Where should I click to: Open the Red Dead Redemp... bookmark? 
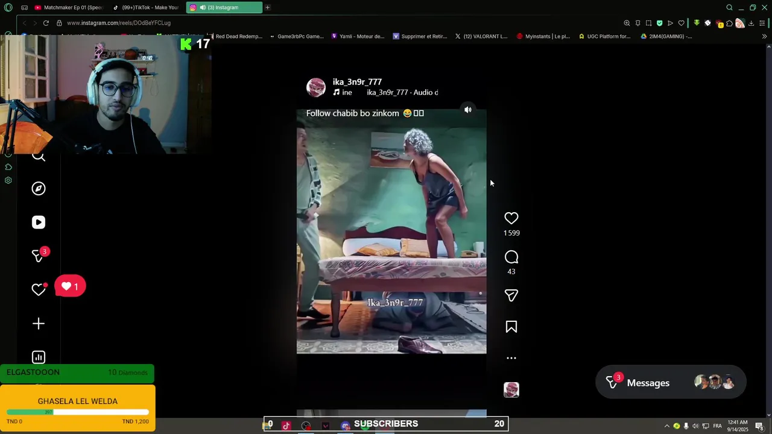(235, 36)
